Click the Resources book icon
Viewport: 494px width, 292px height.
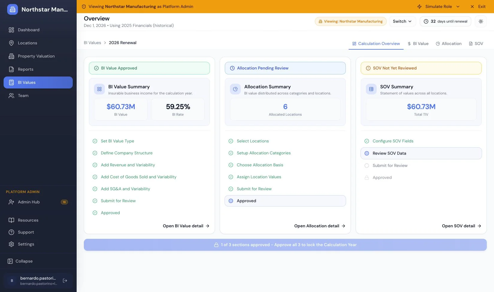pos(11,220)
